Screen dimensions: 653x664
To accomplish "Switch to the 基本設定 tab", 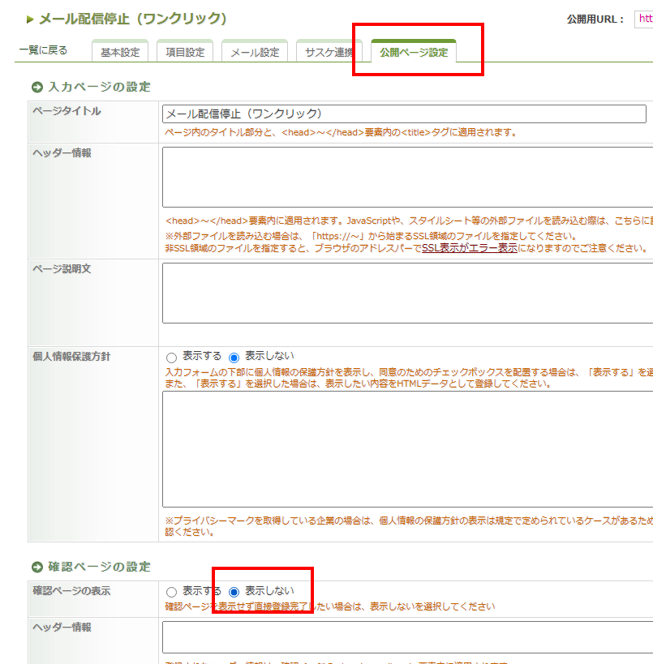I will pos(120,53).
